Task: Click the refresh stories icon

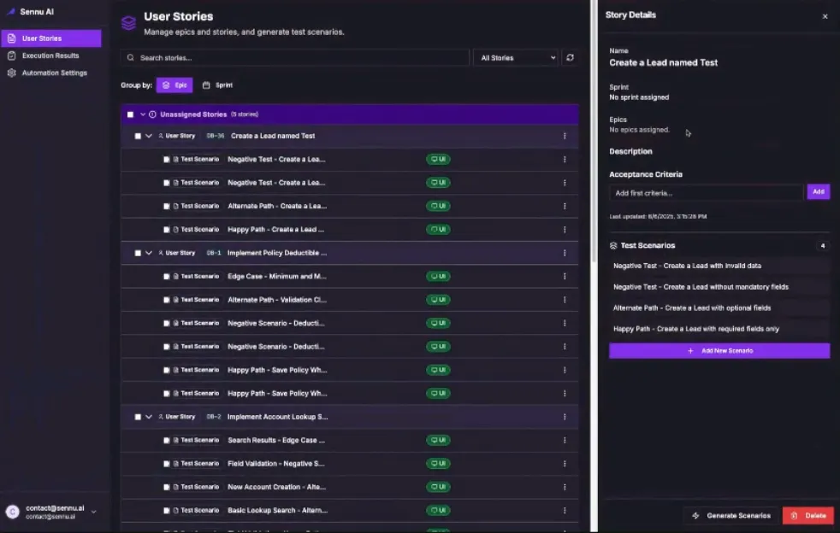Action: pyautogui.click(x=570, y=58)
